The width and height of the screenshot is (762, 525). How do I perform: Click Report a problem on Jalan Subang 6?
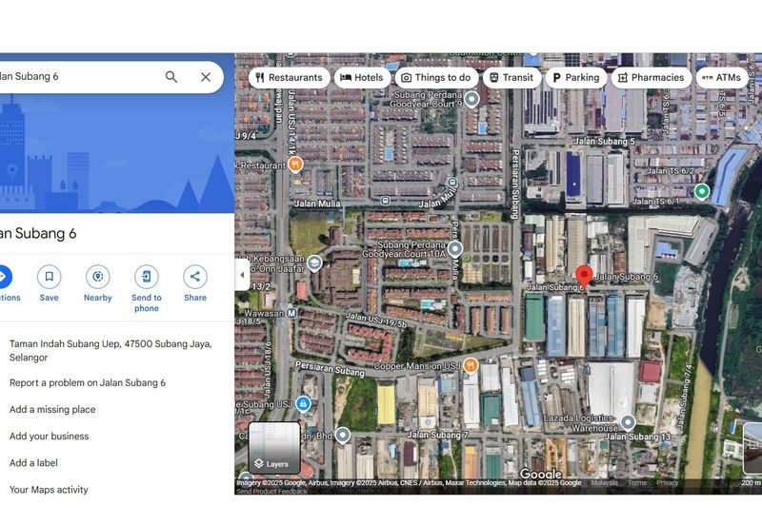88,382
